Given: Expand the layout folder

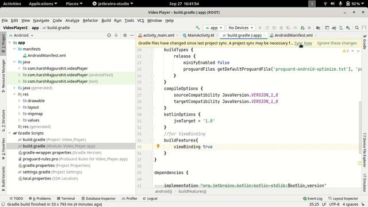Looking at the screenshot, I should point(19,108).
